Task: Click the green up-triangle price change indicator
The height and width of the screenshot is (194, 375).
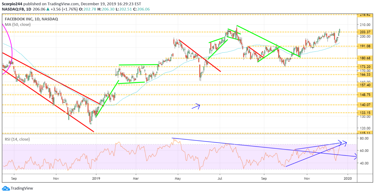Action: (x=47, y=9)
